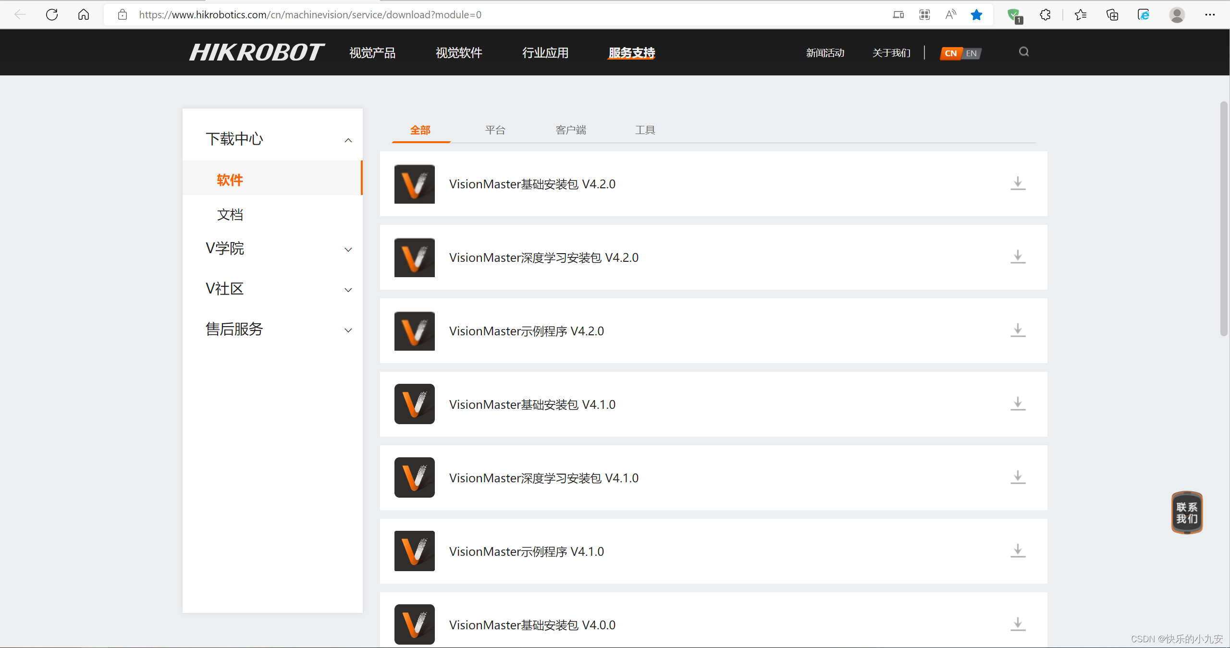Viewport: 1230px width, 648px height.
Task: Open the browser extensions puzzle icon
Action: click(1045, 15)
